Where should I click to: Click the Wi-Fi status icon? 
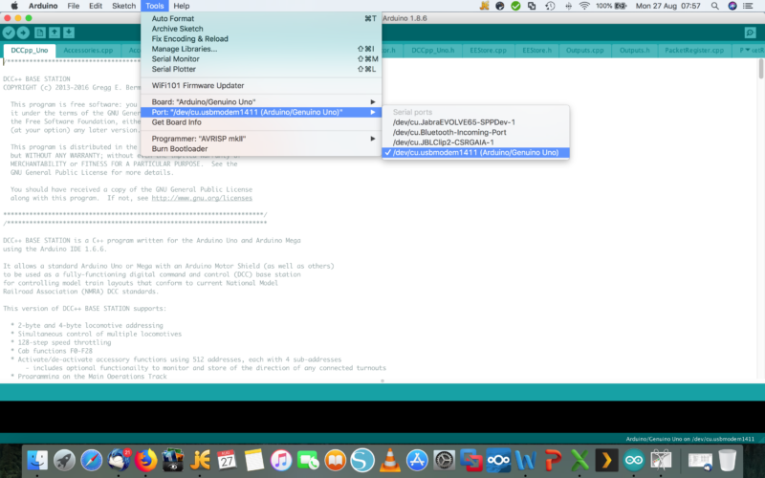tap(584, 6)
